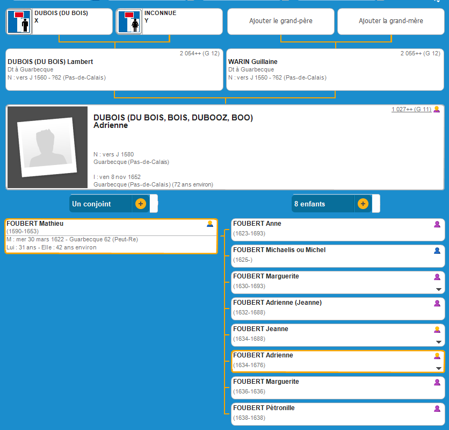449x430 pixels.
Task: Select the Un conjoint tab
Action: click(x=100, y=204)
